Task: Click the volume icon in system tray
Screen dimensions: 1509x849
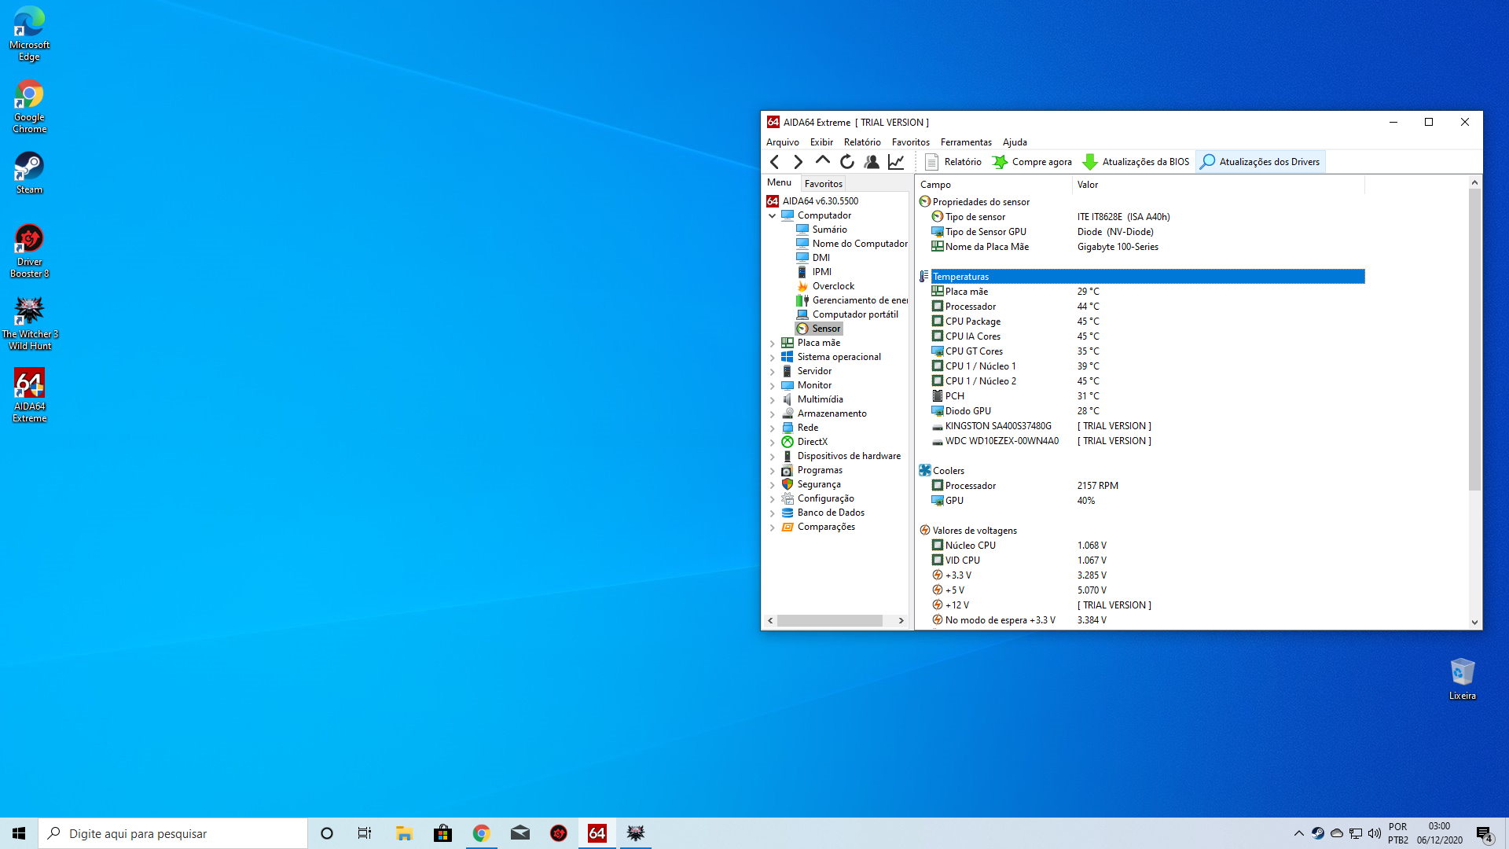Action: coord(1375,833)
